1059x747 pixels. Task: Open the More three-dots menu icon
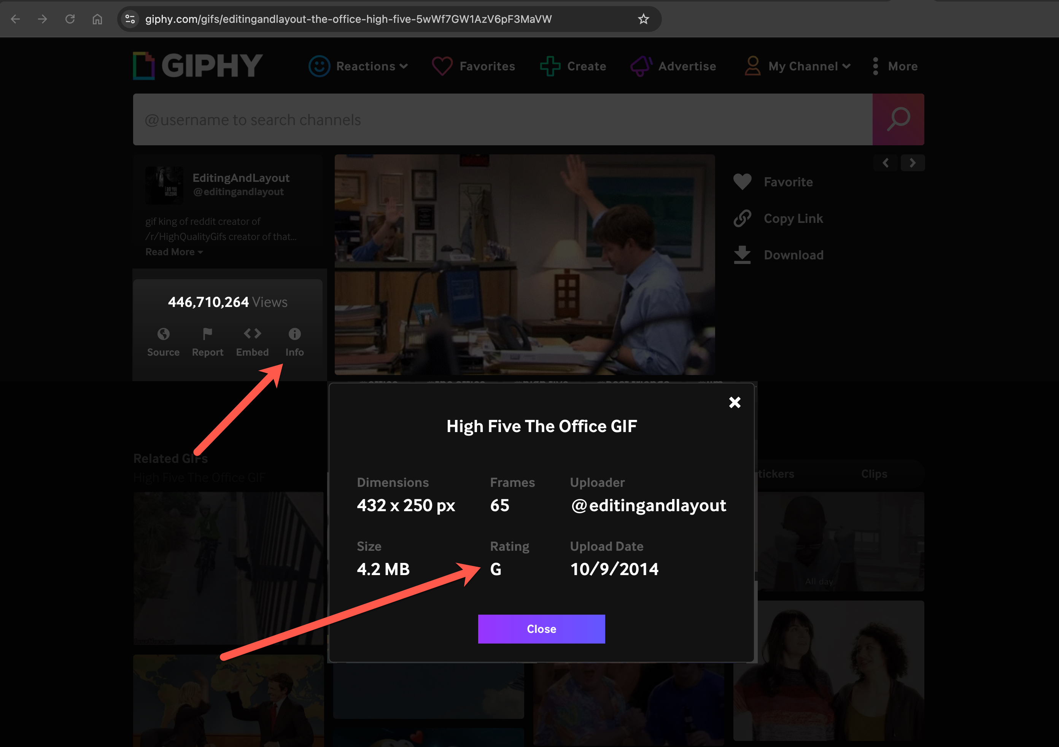(875, 66)
